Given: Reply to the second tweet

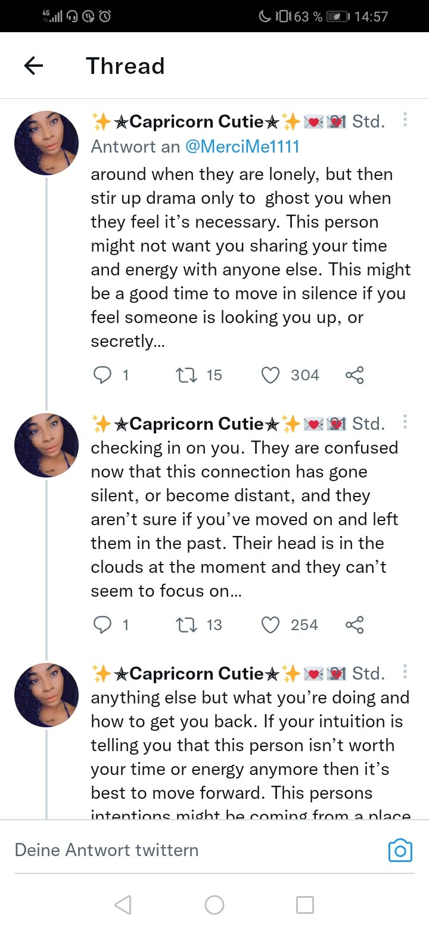Looking at the screenshot, I should (x=103, y=625).
